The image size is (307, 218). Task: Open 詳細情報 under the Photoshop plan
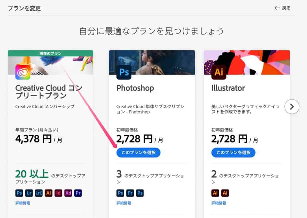pos(124,203)
